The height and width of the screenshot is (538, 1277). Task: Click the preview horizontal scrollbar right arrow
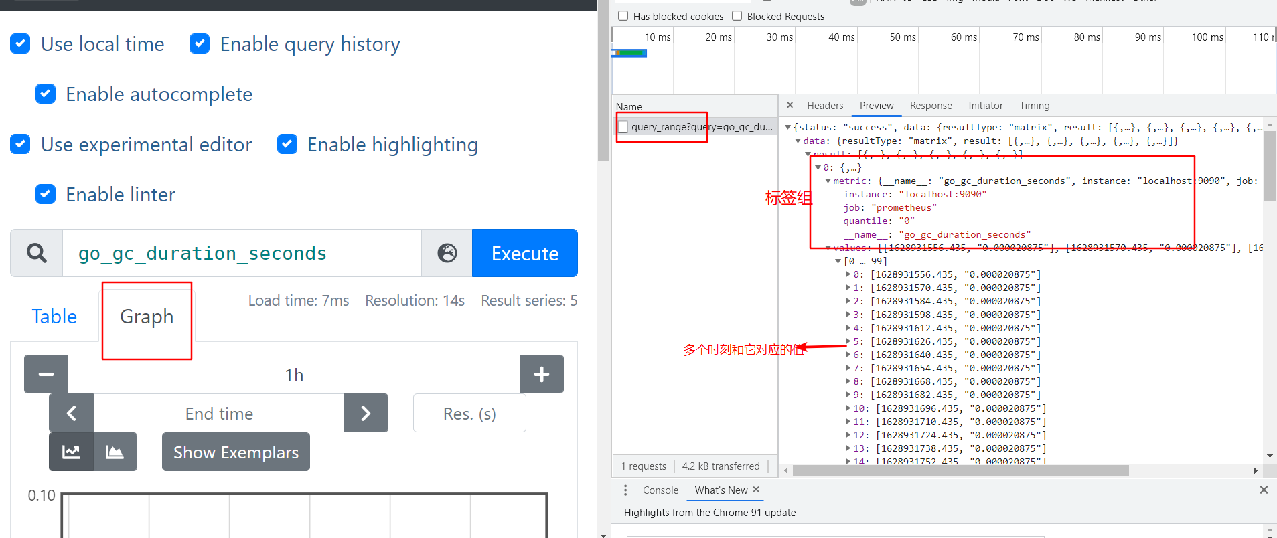click(1256, 470)
